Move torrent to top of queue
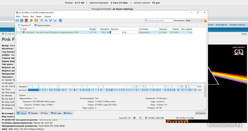The width and height of the screenshot is (248, 131). (42, 20)
